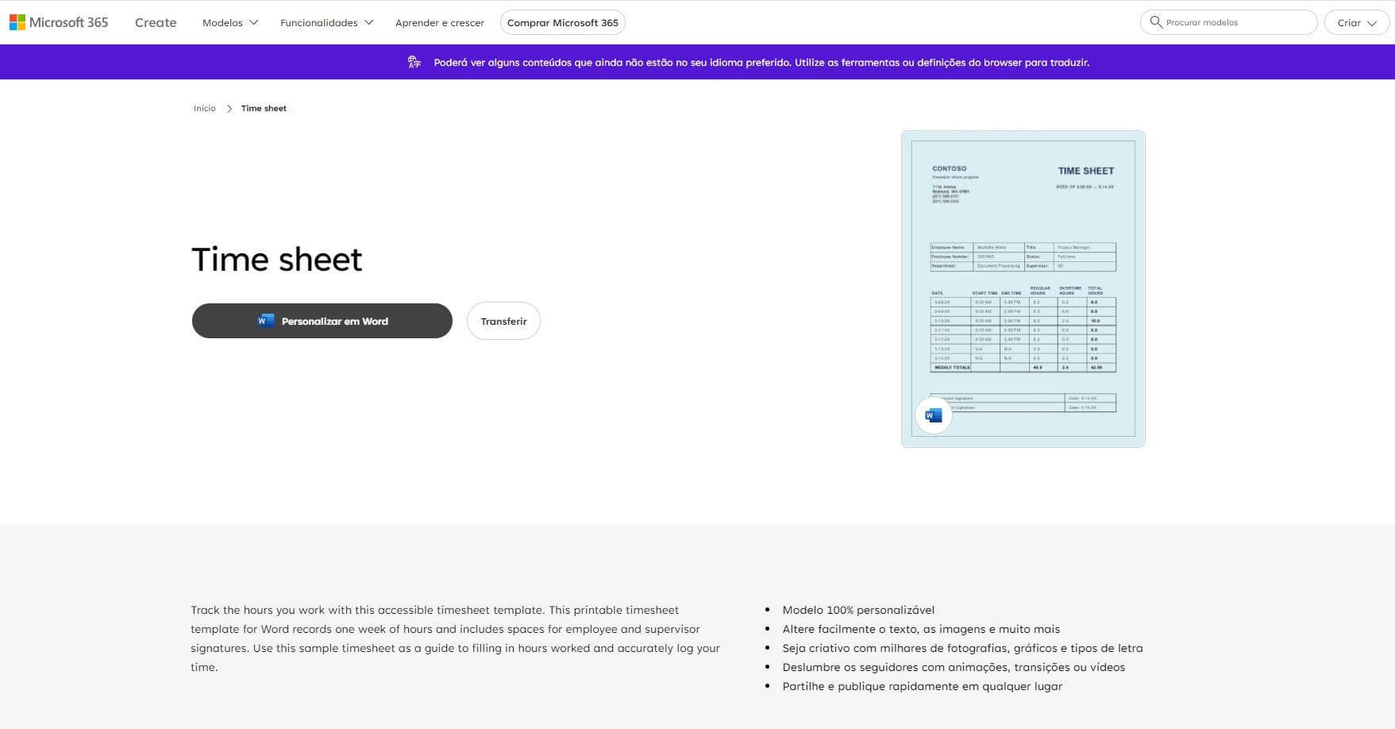Click Comprar Microsoft 365 button
This screenshot has height=729, width=1395.
563,22
